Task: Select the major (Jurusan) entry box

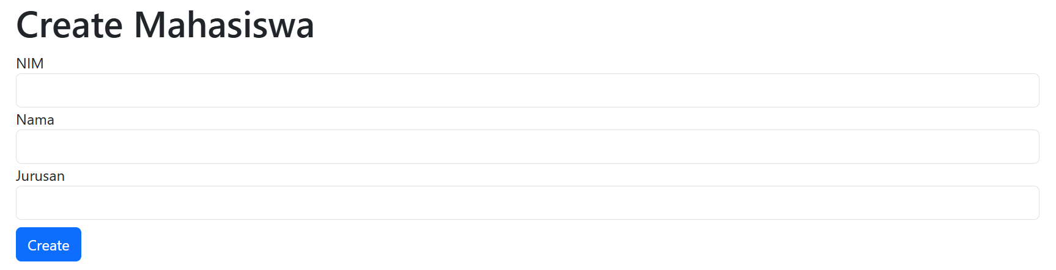Action: [527, 203]
